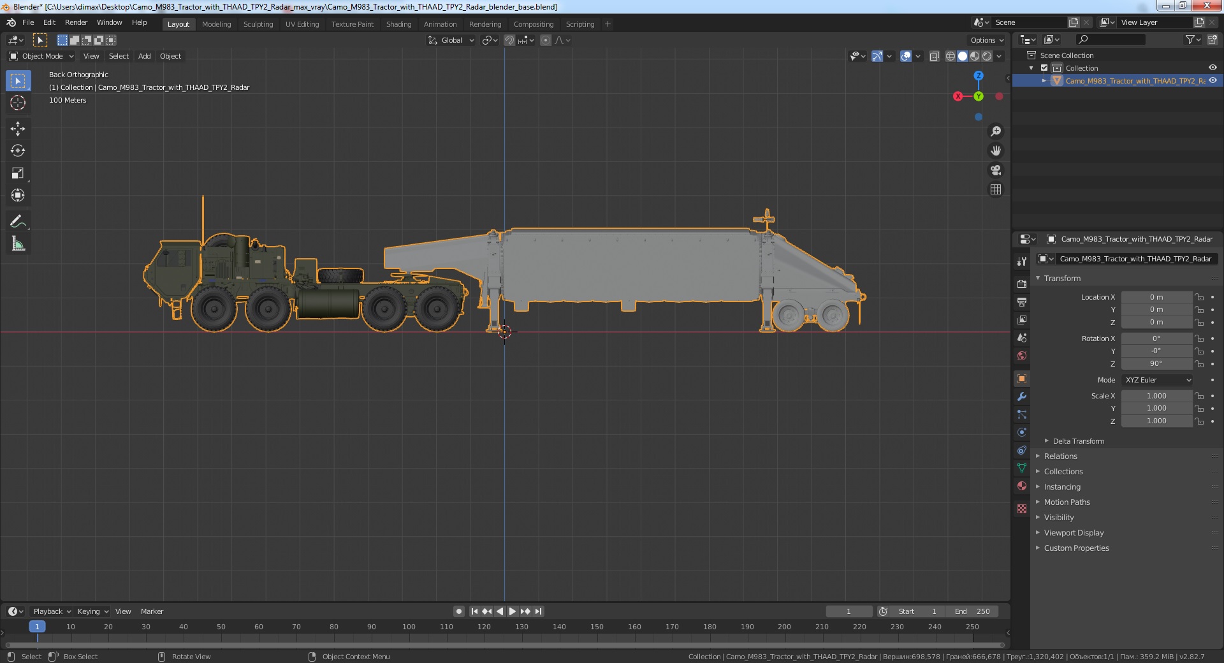The width and height of the screenshot is (1224, 663).
Task: Open the Modifier properties tab (wrench)
Action: [x=1022, y=397]
